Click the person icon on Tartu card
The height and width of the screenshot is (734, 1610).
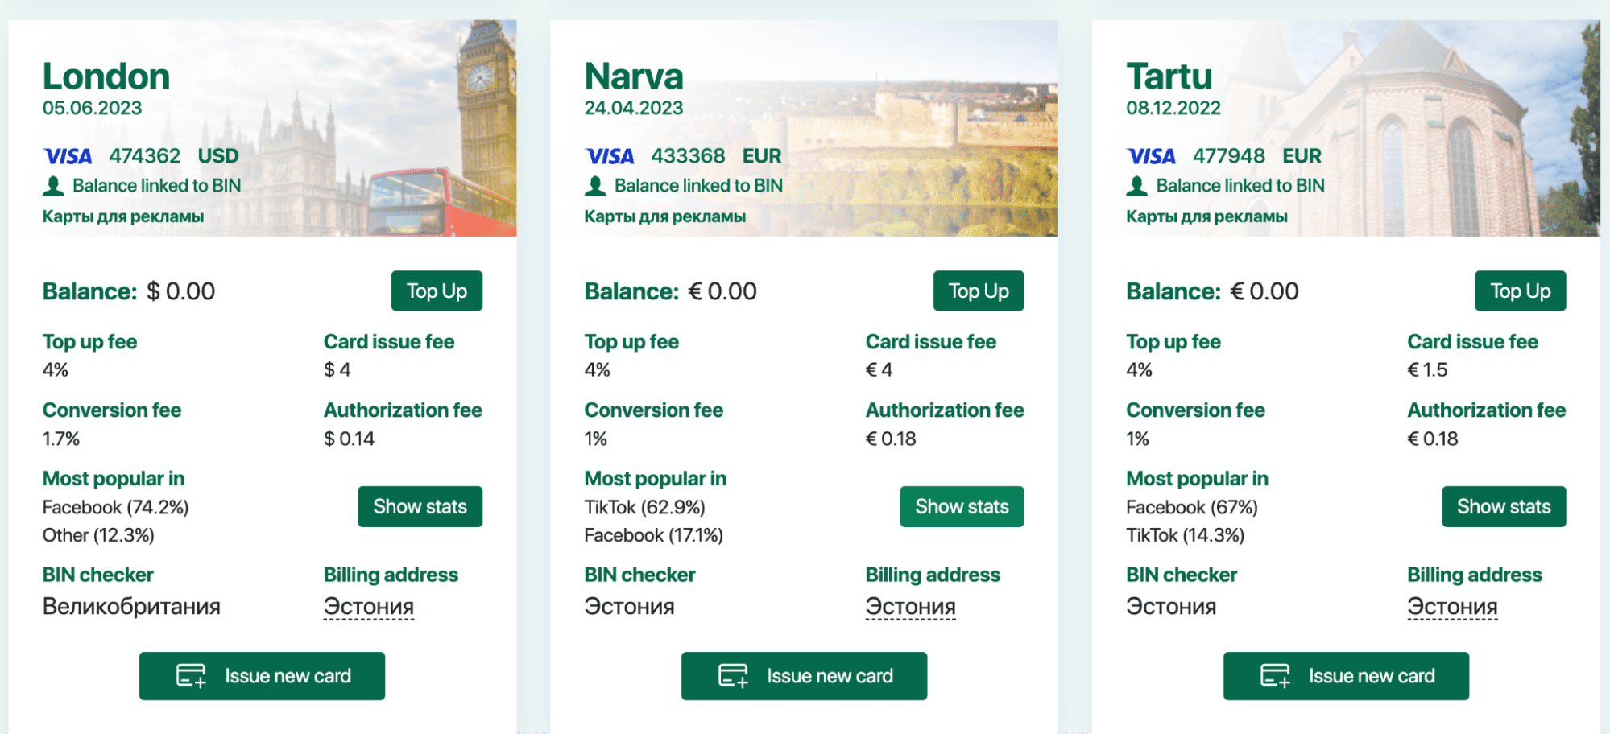point(1136,186)
